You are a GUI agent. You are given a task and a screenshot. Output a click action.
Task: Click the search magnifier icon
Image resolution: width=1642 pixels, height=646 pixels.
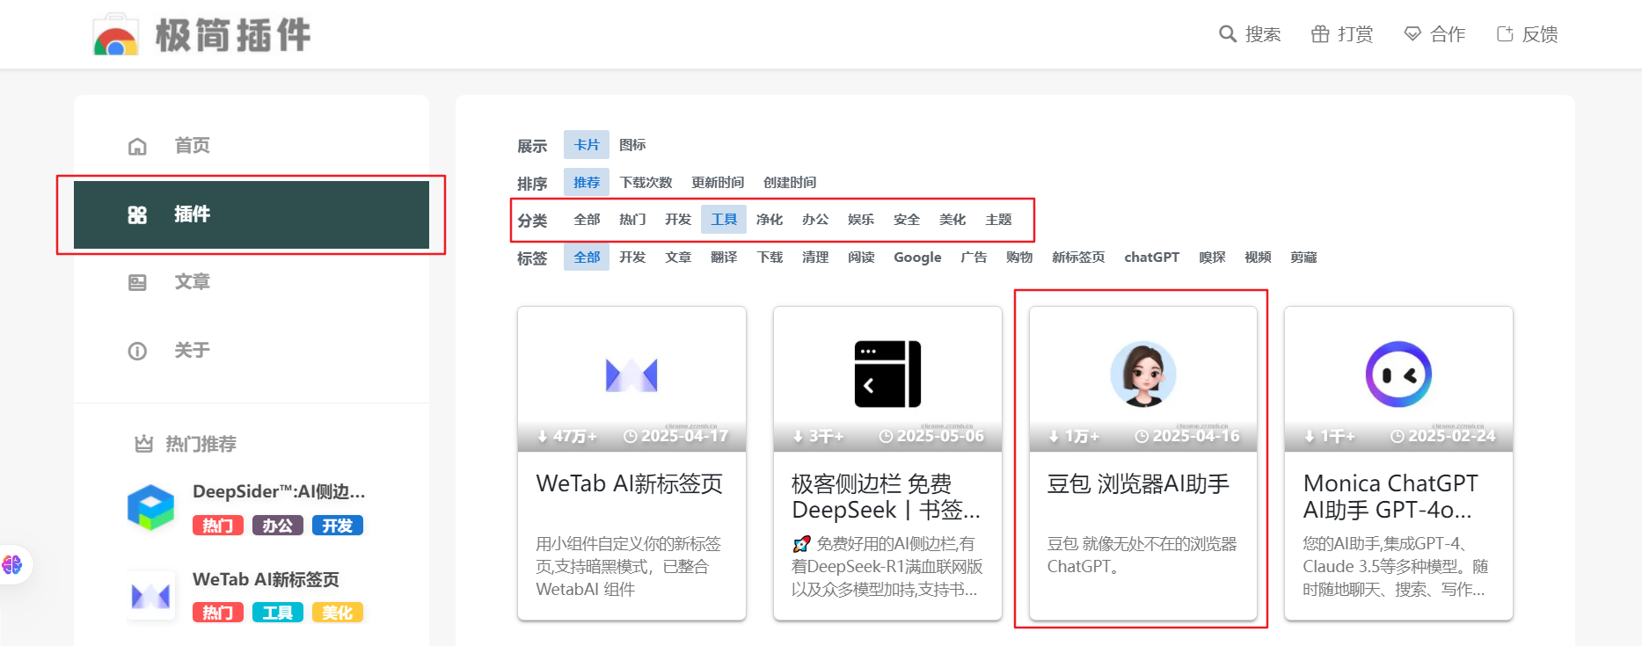click(x=1228, y=34)
